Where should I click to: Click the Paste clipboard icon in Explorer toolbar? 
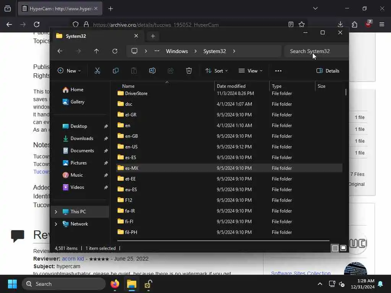(x=134, y=71)
